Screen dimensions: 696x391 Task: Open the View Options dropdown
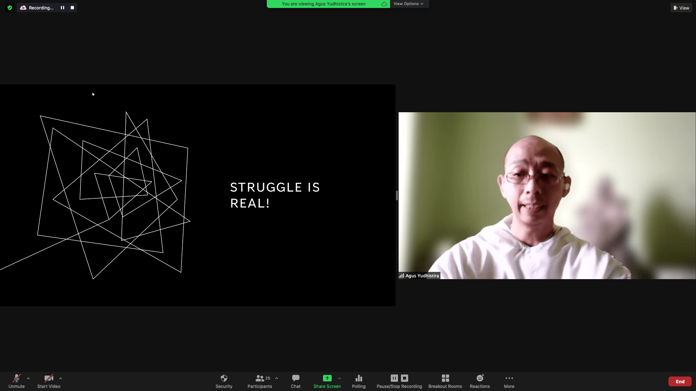[409, 4]
